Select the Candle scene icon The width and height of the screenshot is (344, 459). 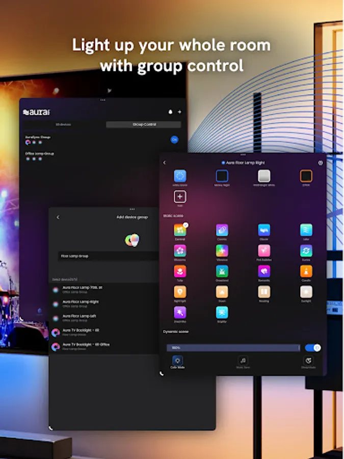[x=306, y=271]
